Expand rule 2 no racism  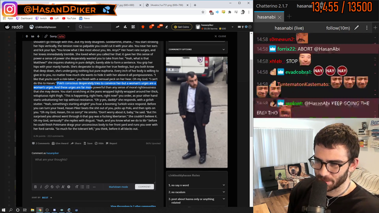click(x=197, y=192)
